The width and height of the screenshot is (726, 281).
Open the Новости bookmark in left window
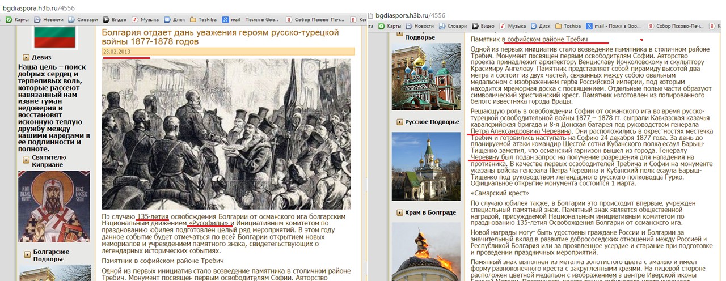49,19
